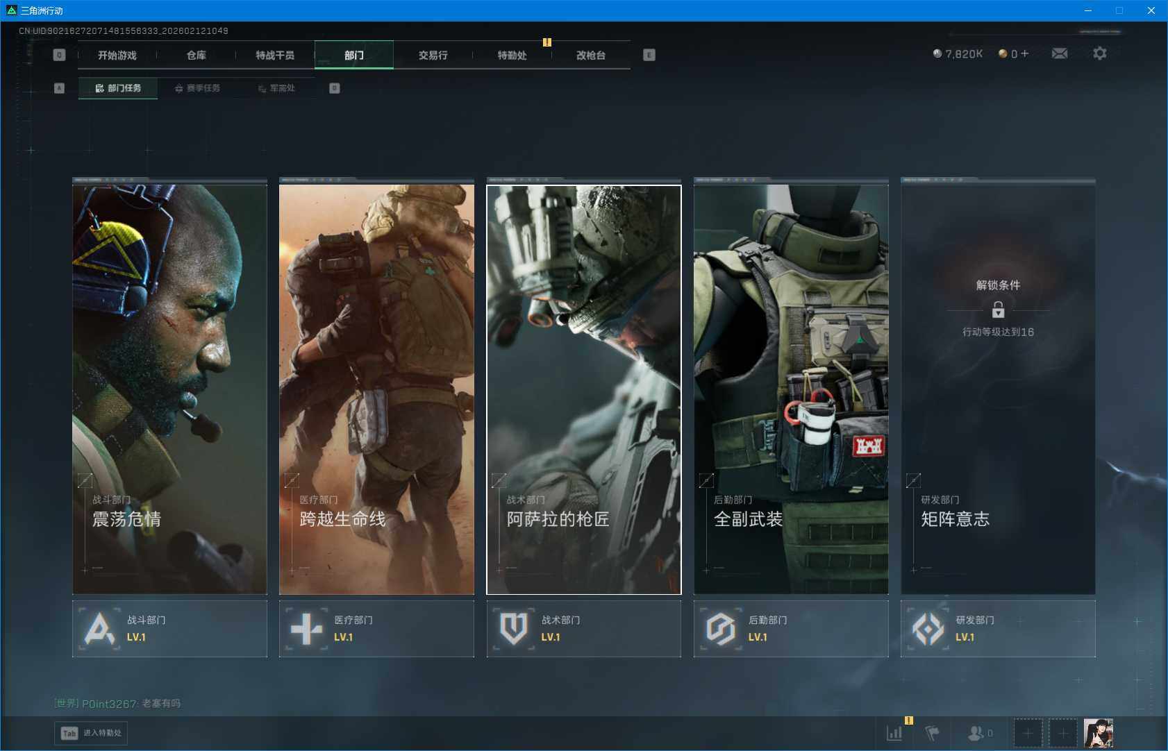1168x751 pixels.
Task: Click the 战术部门 LV.1 button
Action: (583, 629)
